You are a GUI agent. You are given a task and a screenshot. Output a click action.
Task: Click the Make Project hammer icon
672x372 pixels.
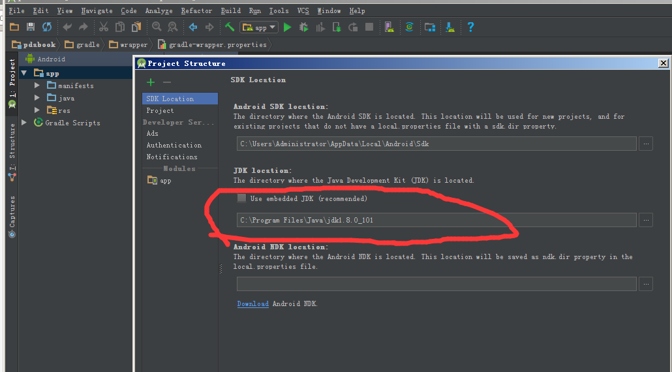(x=230, y=27)
